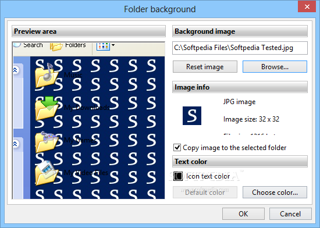The width and height of the screenshot is (320, 228).
Task: Close the Folder background dialog
Action: 307,6
